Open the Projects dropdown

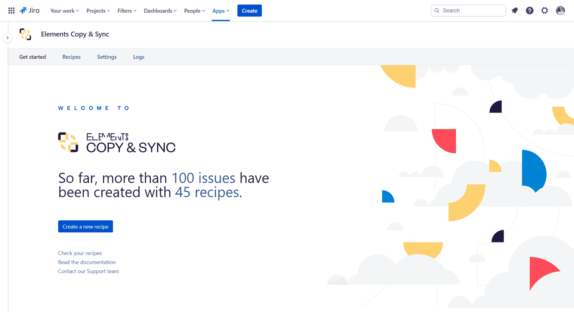(x=98, y=10)
